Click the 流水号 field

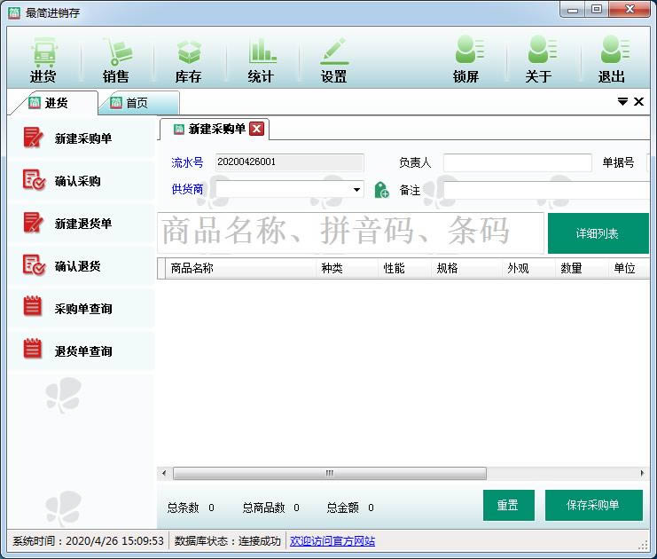pyautogui.click(x=289, y=162)
